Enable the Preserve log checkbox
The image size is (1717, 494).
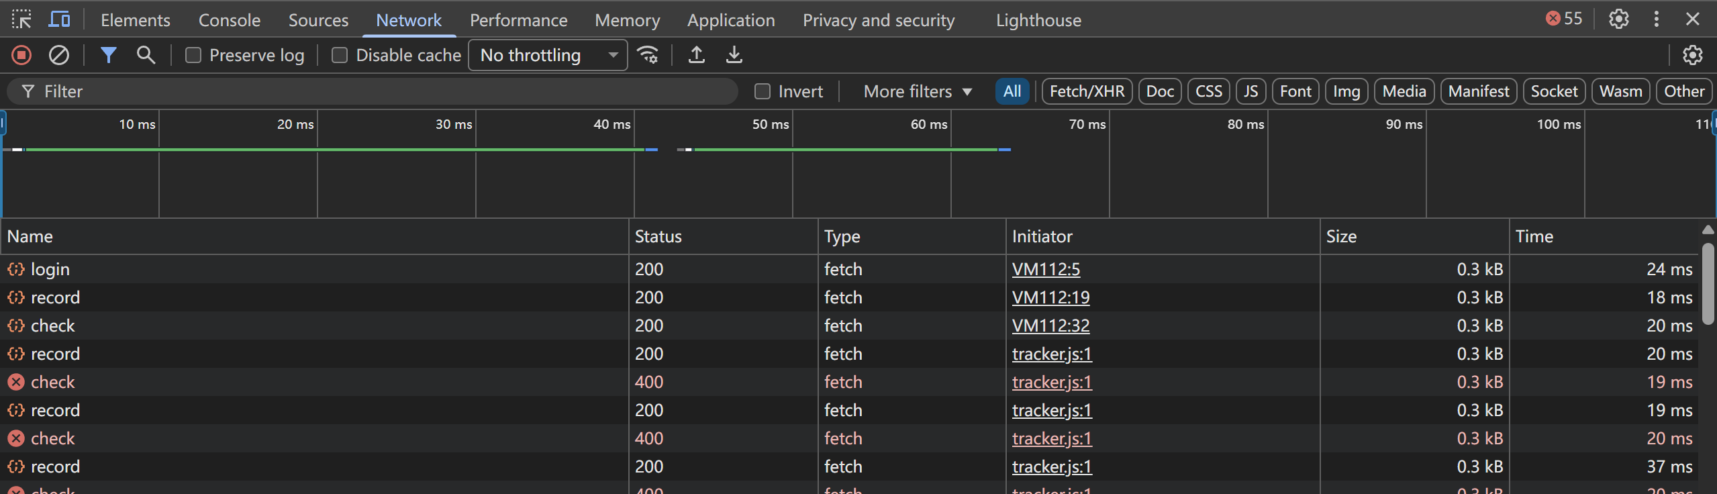(193, 55)
